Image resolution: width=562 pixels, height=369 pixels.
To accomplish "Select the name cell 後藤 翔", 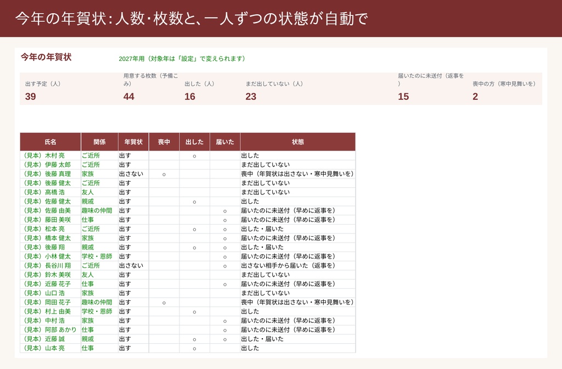I will click(50, 248).
